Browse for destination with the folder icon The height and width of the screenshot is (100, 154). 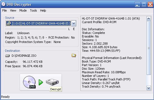pyautogui.click(x=74, y=55)
